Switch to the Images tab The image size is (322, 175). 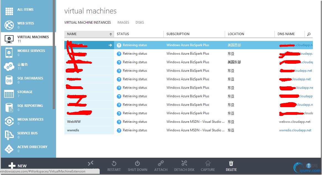click(123, 23)
